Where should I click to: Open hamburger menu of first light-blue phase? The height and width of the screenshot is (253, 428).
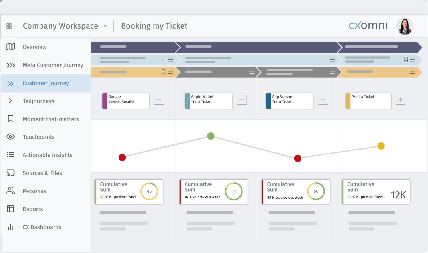(x=170, y=60)
